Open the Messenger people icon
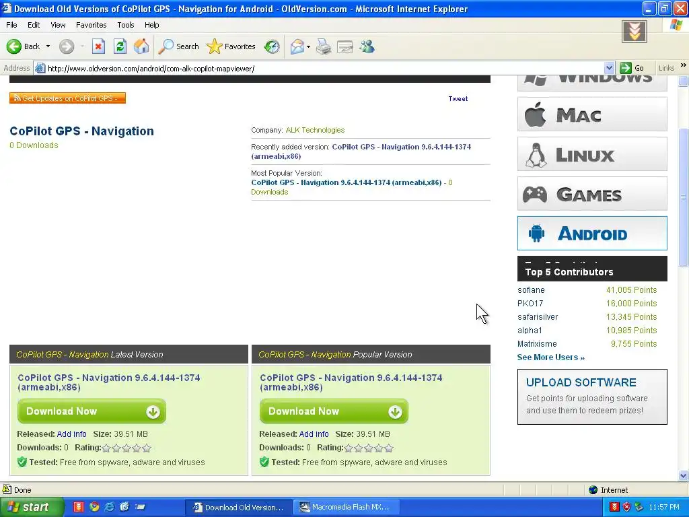Viewport: 689px width, 517px height. click(367, 46)
